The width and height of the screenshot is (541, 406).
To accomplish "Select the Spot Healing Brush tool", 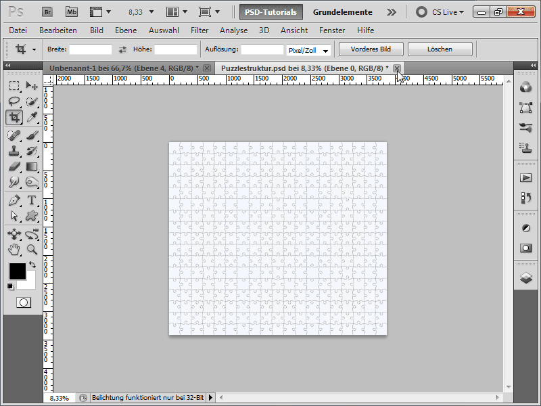I will [x=14, y=135].
